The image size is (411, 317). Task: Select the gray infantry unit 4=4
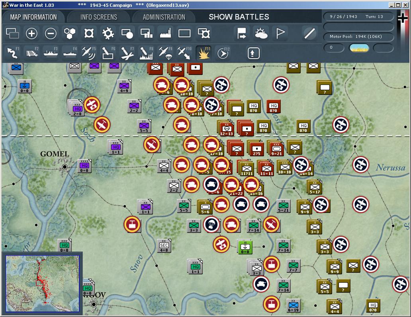pos(164,166)
